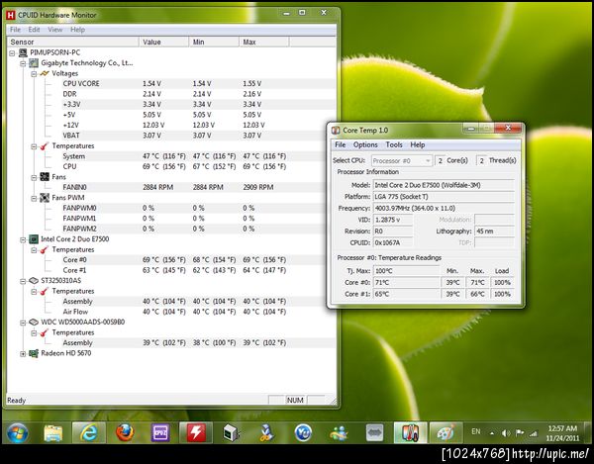
Task: Open Options menu in Core Temp
Action: tap(365, 145)
